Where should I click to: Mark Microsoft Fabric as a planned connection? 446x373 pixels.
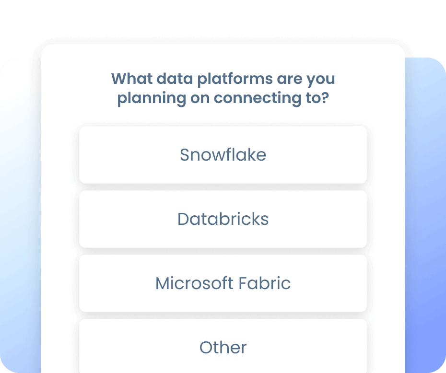pyautogui.click(x=223, y=283)
